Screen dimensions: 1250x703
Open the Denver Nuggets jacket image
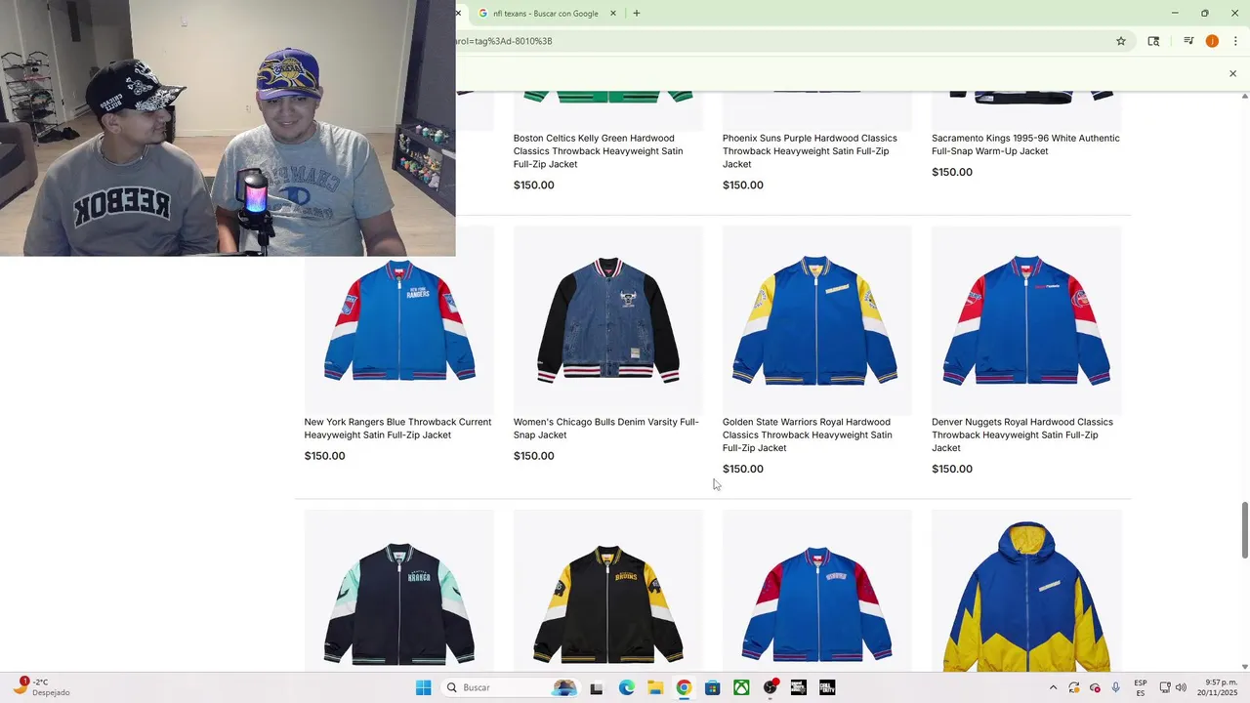coord(1026,319)
